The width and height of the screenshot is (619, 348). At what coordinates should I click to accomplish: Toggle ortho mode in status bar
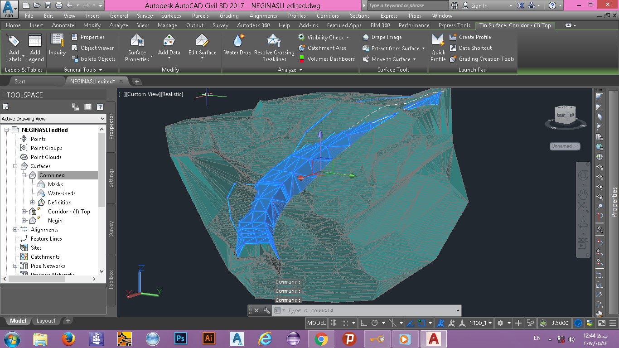(363, 323)
